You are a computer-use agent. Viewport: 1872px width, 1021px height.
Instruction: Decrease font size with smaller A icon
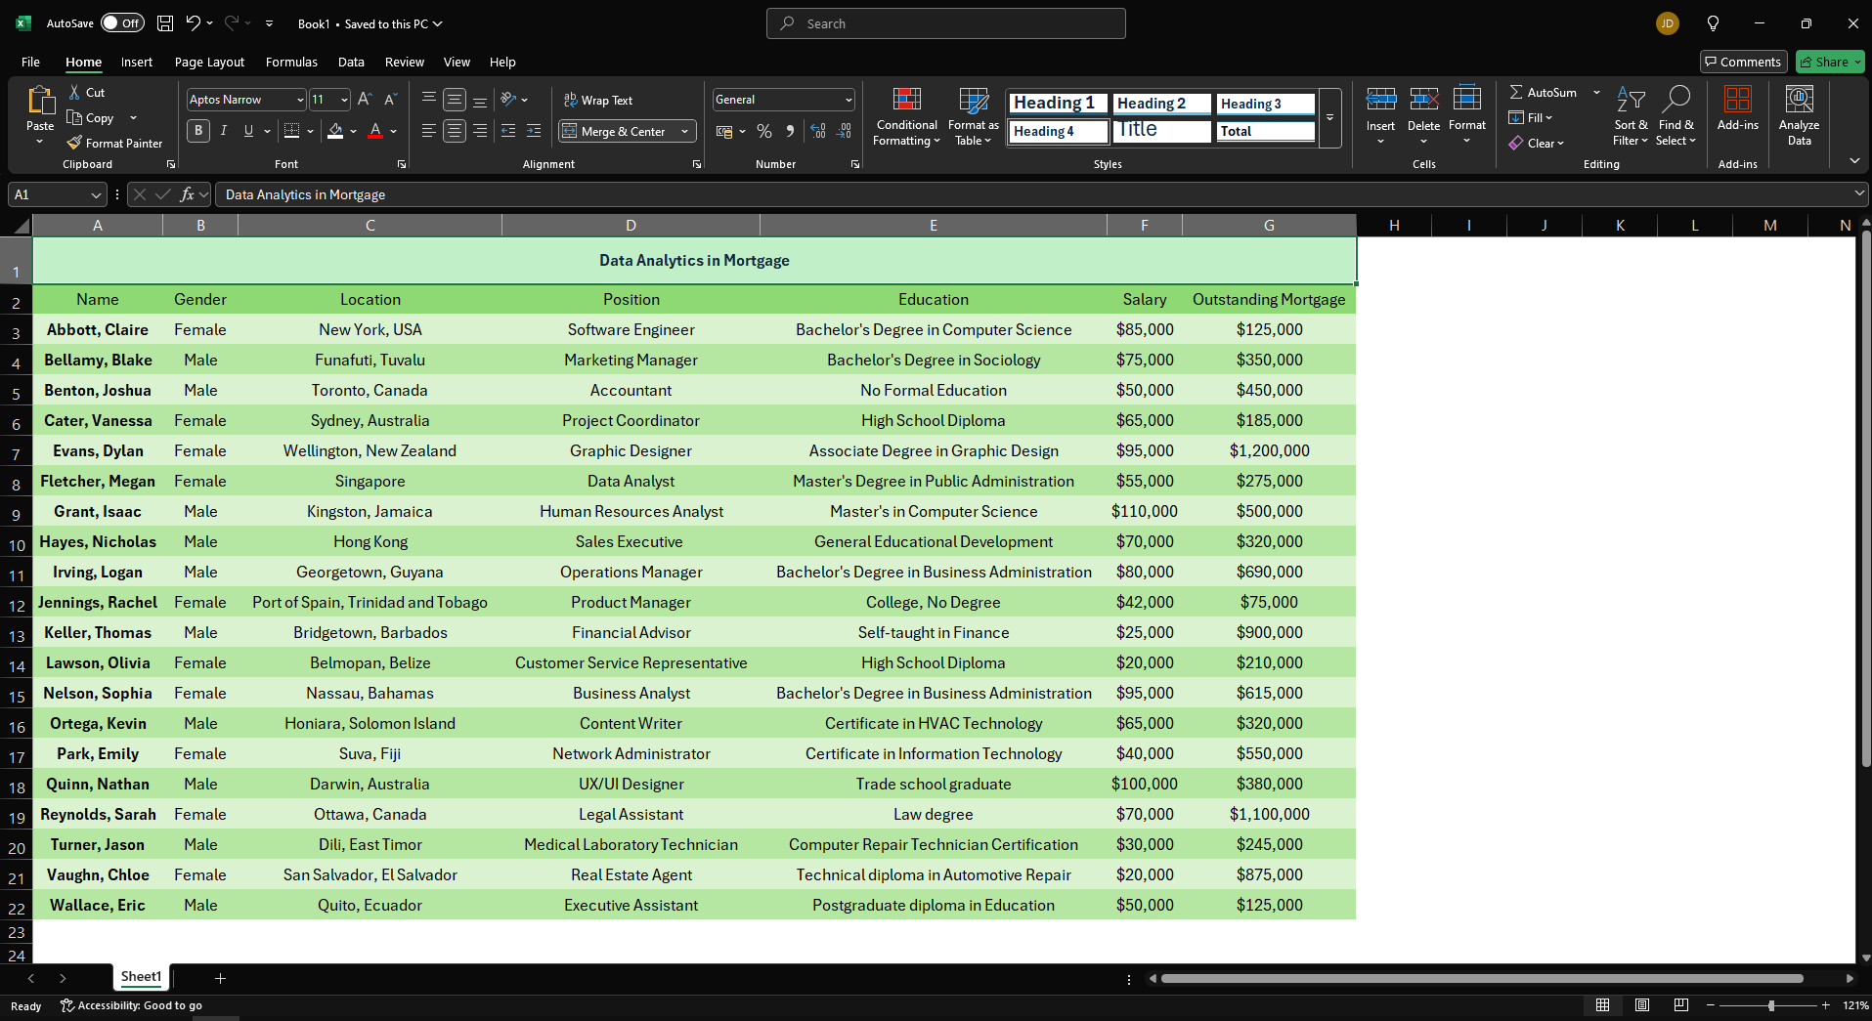(390, 99)
